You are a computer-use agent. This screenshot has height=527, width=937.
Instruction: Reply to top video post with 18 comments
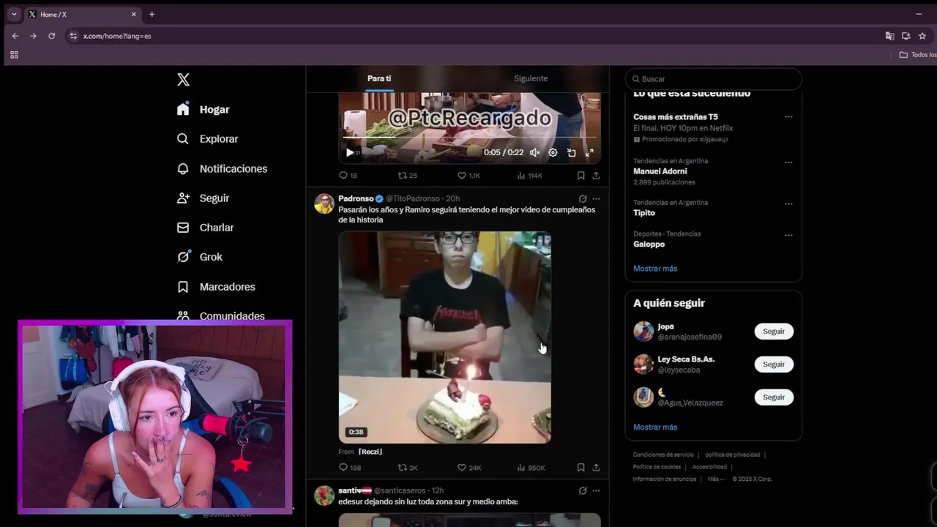pyautogui.click(x=348, y=176)
